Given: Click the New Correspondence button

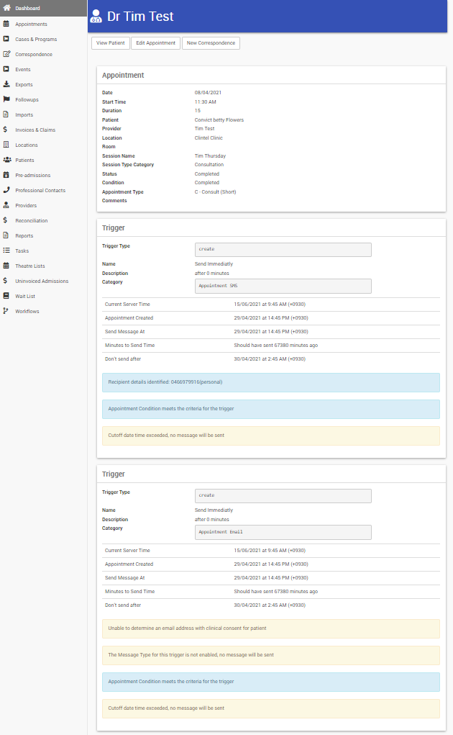Looking at the screenshot, I should [x=211, y=43].
